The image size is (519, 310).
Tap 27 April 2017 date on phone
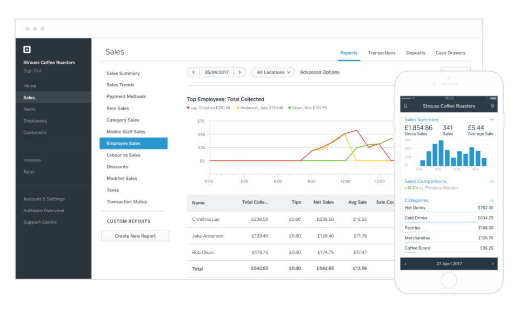449,264
